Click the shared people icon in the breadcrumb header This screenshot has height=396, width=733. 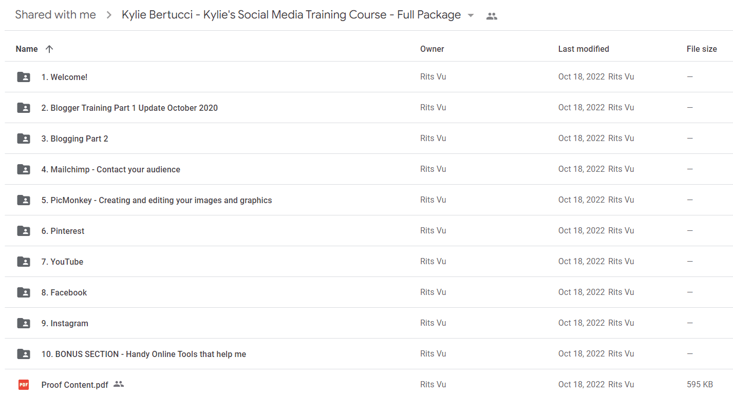pos(492,16)
